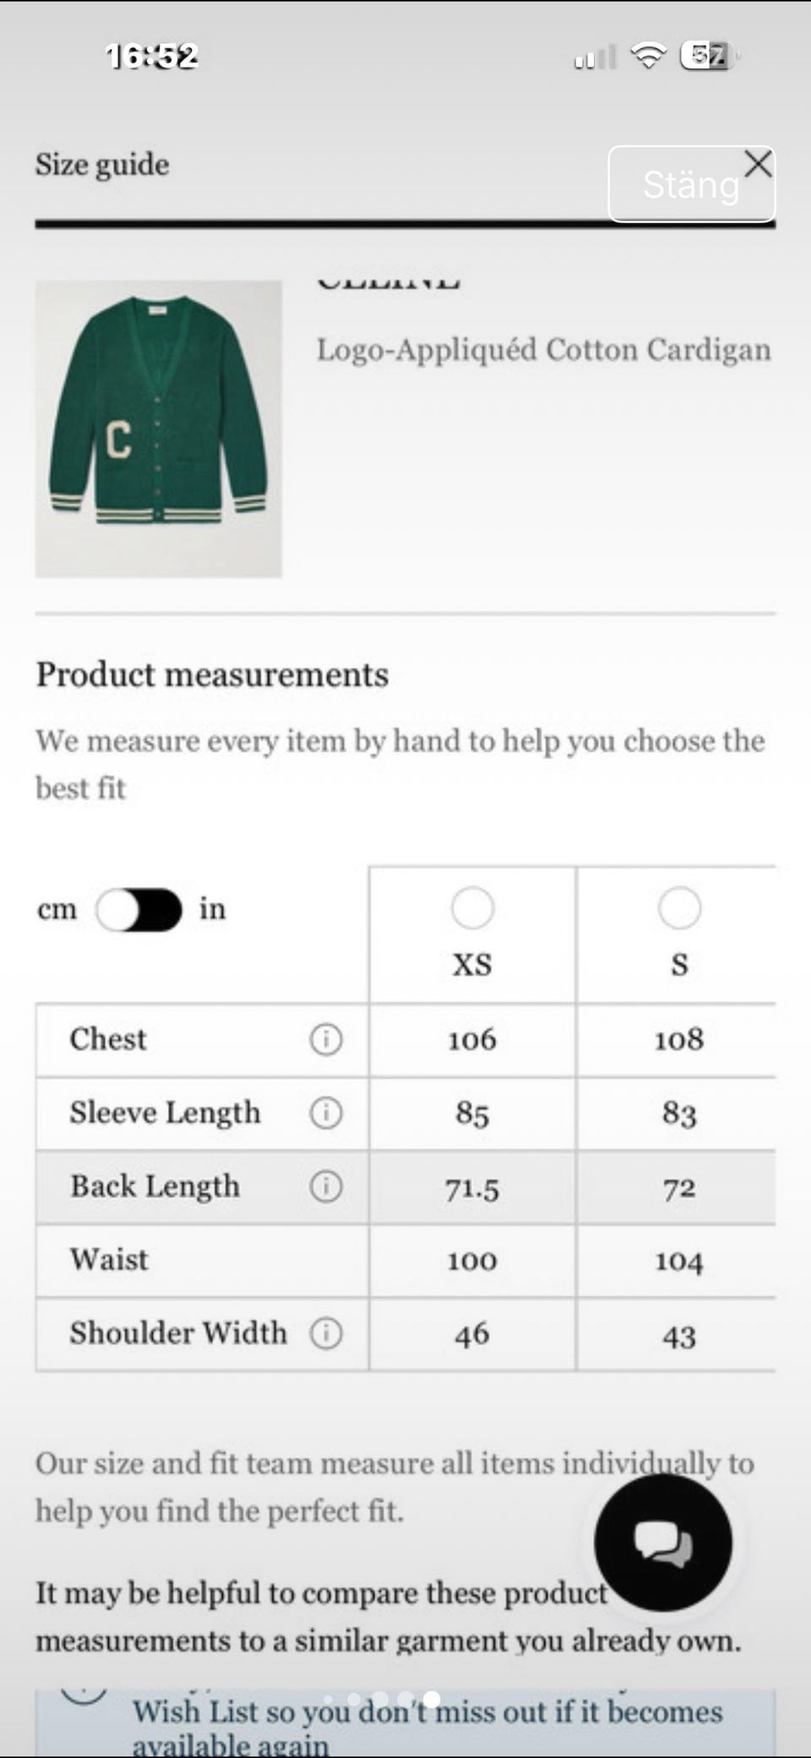Select the XS size radio button
The width and height of the screenshot is (811, 1758).
[x=472, y=908]
